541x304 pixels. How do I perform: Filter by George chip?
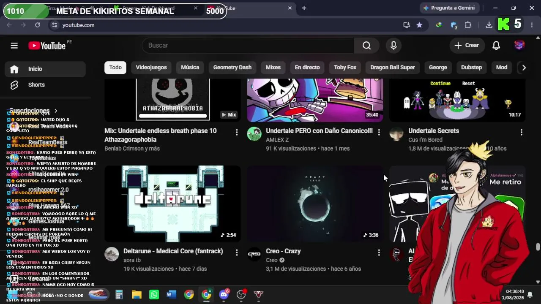point(438,68)
